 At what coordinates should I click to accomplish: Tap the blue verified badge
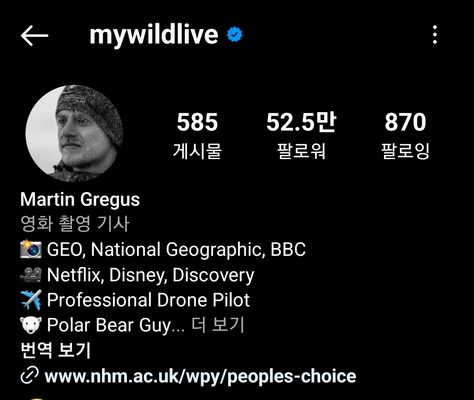[235, 35]
